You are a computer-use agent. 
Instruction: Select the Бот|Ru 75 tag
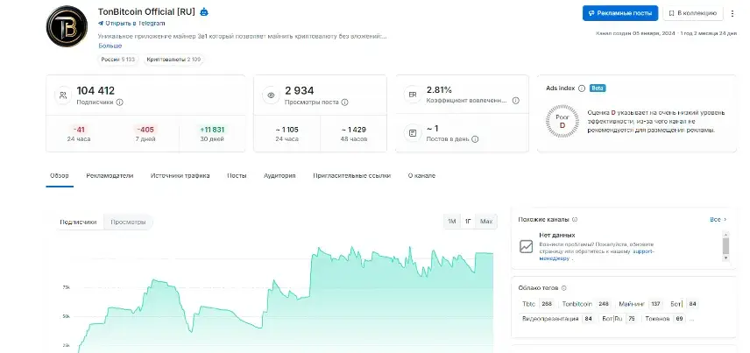click(x=619, y=319)
